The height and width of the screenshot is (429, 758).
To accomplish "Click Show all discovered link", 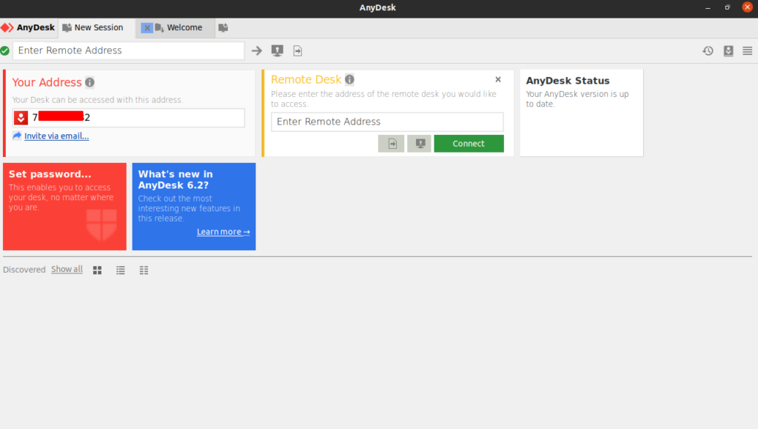I will [67, 270].
